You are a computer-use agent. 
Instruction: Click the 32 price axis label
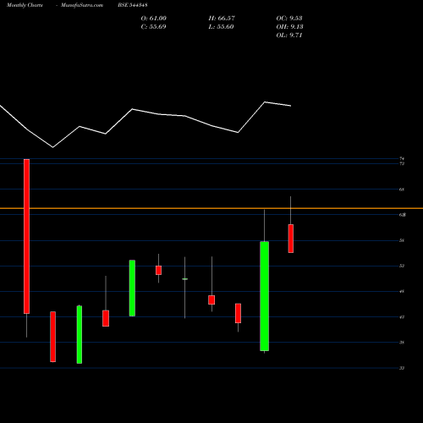tap(402, 368)
